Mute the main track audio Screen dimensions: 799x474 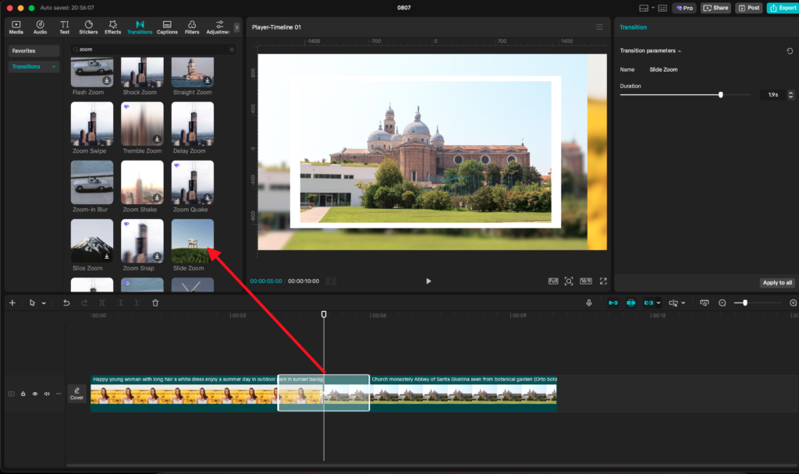click(x=46, y=394)
